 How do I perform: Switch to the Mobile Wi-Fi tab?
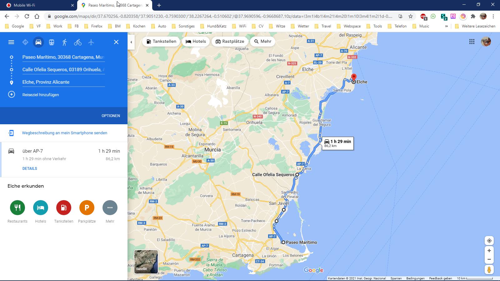(x=37, y=5)
